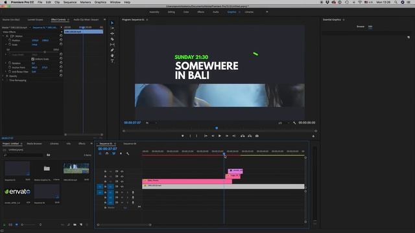Open the Sequence menu
415x233 pixels.
click(x=70, y=2)
